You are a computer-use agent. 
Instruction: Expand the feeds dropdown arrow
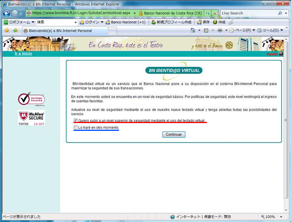213,30
